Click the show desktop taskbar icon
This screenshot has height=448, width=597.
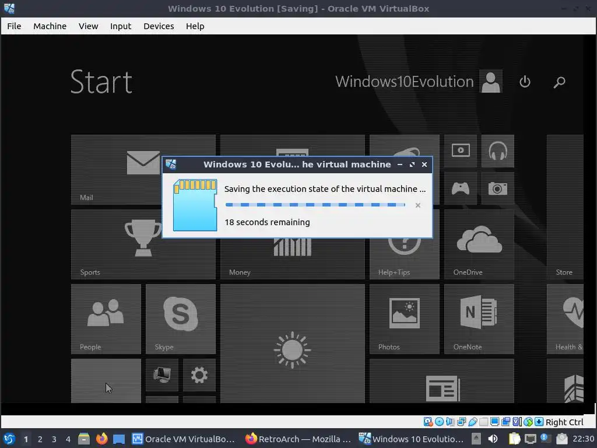coord(119,439)
